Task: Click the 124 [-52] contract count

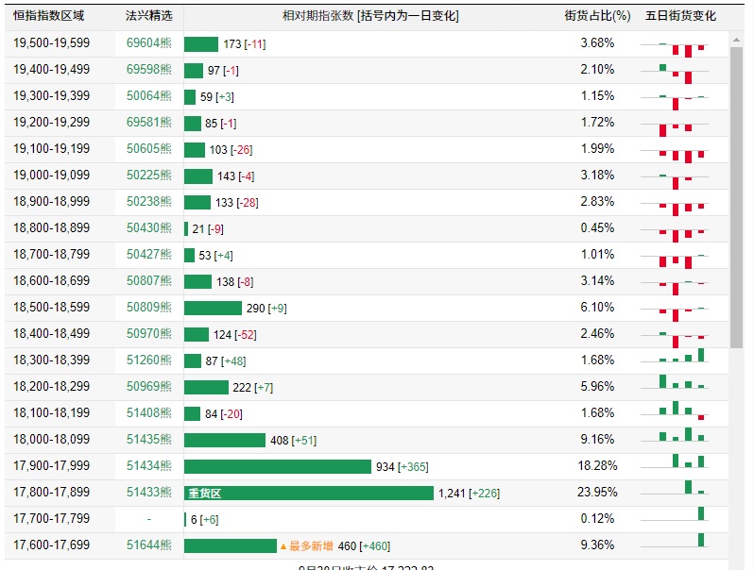Action: (x=234, y=335)
